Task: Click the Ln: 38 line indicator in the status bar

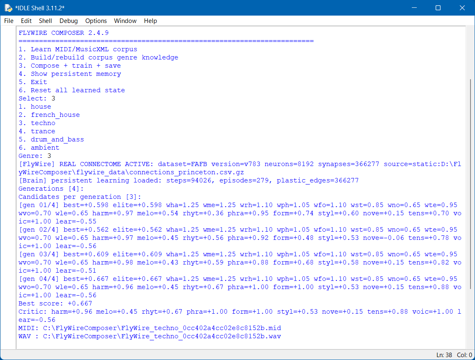Action: (x=444, y=355)
